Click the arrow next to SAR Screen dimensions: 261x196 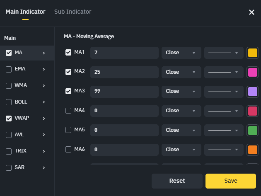coord(43,167)
